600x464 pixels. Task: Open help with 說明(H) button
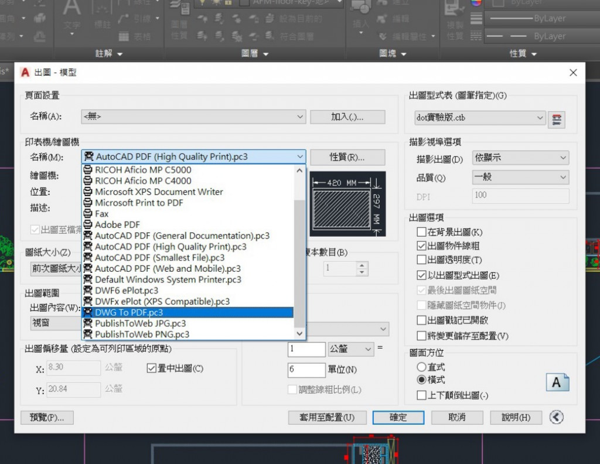[x=516, y=417]
